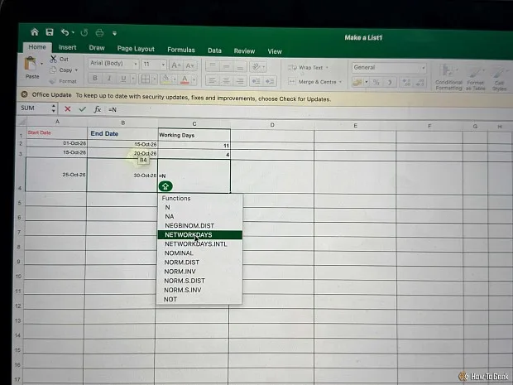Confirm formula with the green checkmark

82,108
